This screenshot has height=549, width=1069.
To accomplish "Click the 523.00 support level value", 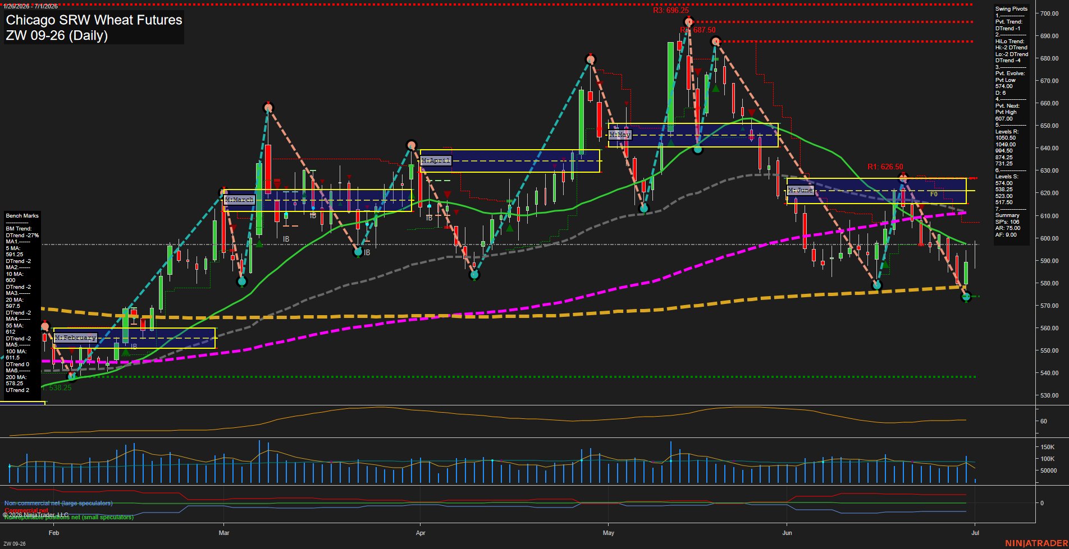I will pyautogui.click(x=1004, y=196).
